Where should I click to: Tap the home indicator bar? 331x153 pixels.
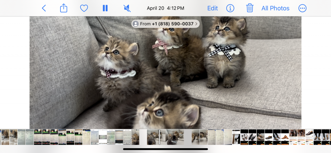[165, 149]
